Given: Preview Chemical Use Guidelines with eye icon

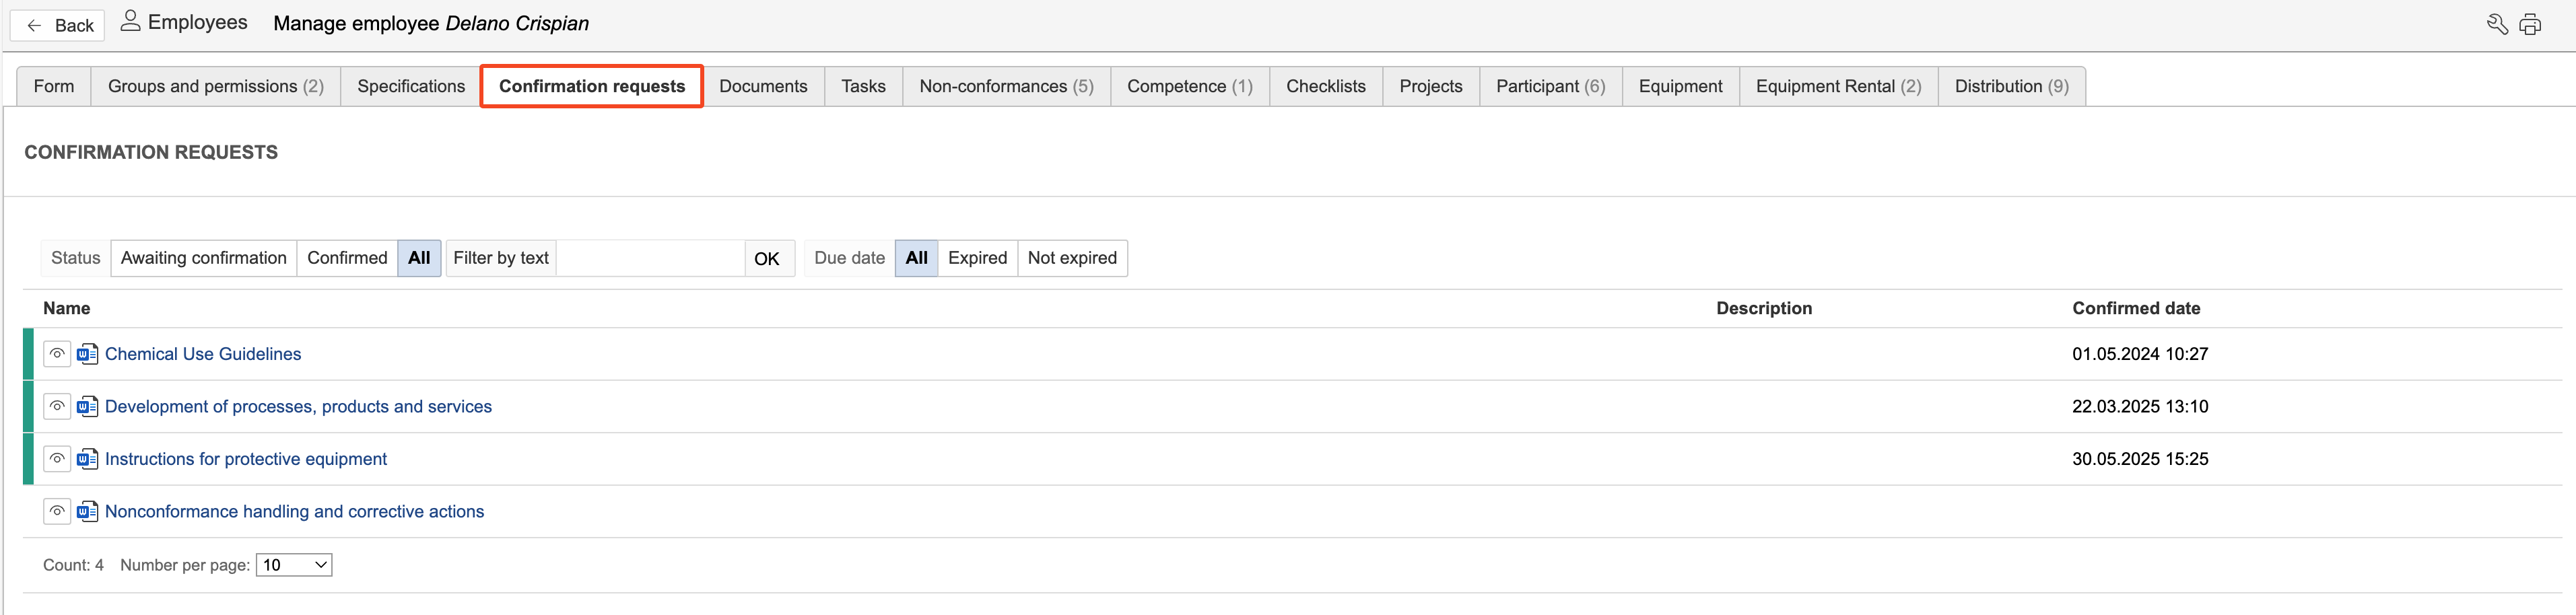Looking at the screenshot, I should [57, 354].
